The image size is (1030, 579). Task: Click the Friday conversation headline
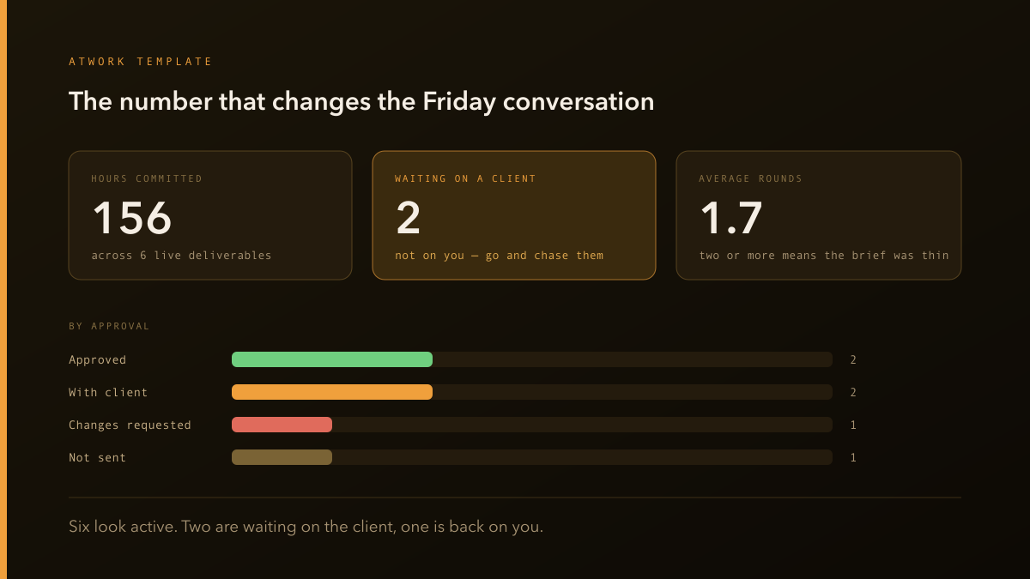pos(361,101)
